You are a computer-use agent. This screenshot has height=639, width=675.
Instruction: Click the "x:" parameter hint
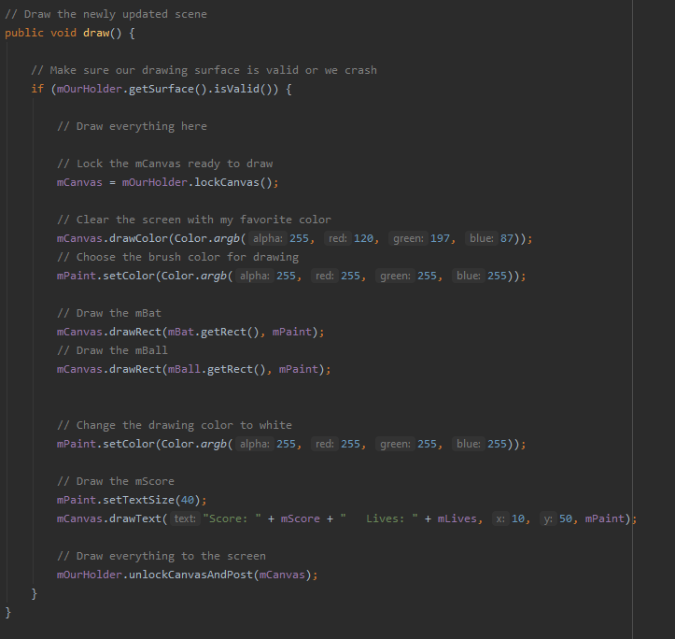coord(500,518)
